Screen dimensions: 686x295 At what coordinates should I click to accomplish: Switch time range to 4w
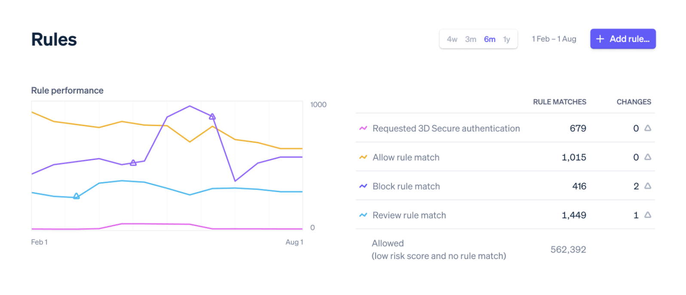click(x=452, y=39)
